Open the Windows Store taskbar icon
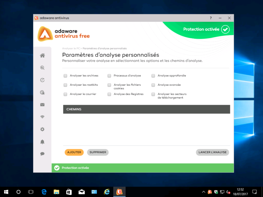Image resolution: width=263 pixels, height=197 pixels. [69, 192]
